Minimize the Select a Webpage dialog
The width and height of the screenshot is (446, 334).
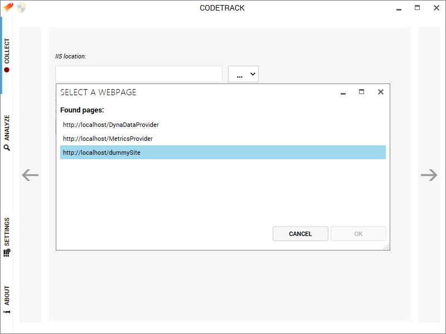point(343,94)
